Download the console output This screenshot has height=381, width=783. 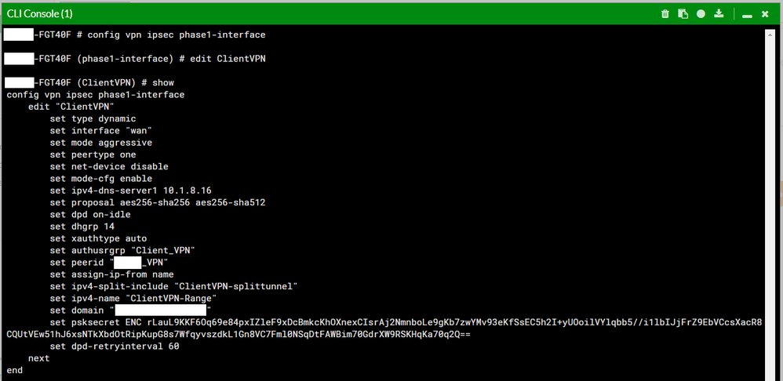click(719, 13)
